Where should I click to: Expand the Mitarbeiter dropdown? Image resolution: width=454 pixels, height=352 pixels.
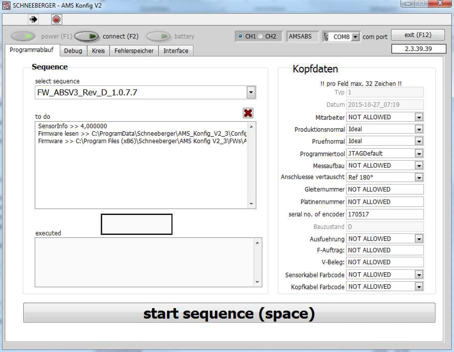[x=419, y=117]
